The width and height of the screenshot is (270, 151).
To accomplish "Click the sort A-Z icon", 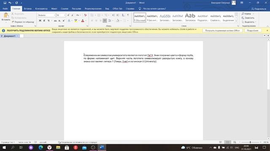I will [123, 15].
